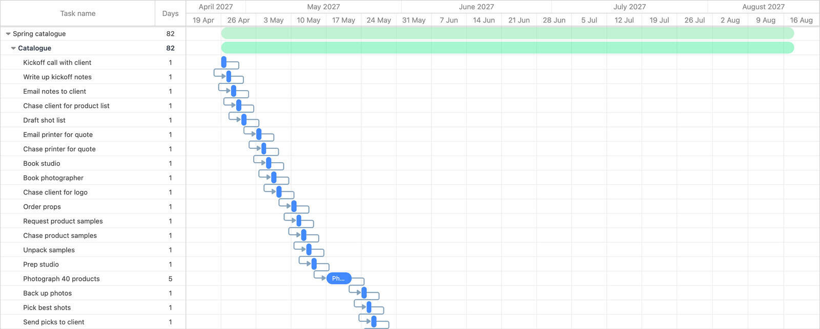Select the Prep studio row
This screenshot has width=820, height=329.
click(93, 265)
